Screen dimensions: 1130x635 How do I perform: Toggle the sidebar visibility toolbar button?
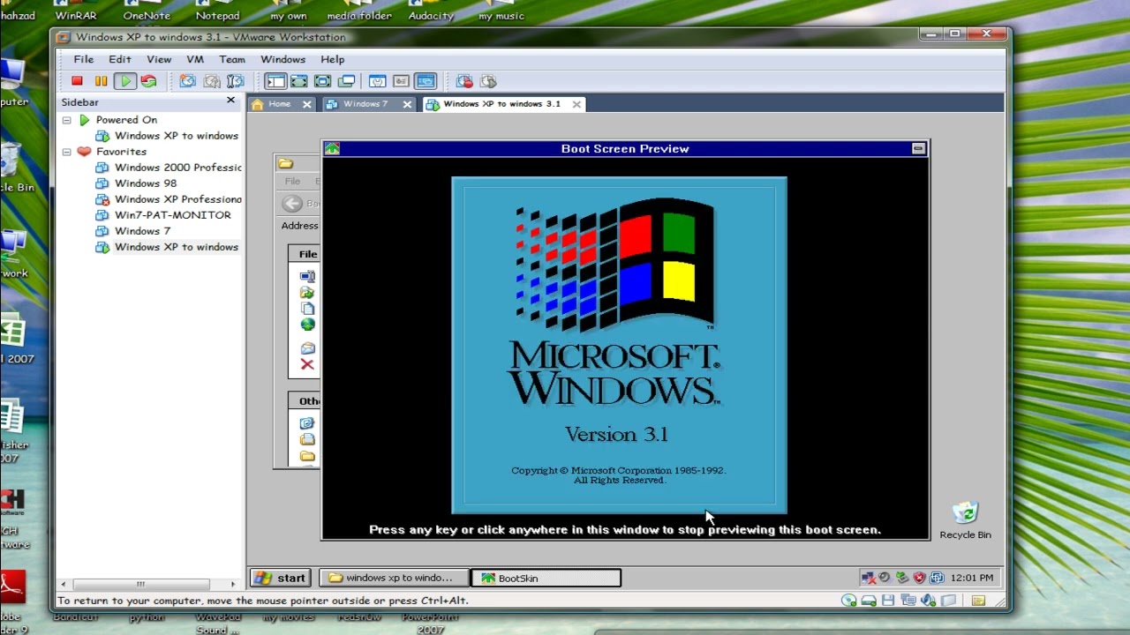pos(275,81)
